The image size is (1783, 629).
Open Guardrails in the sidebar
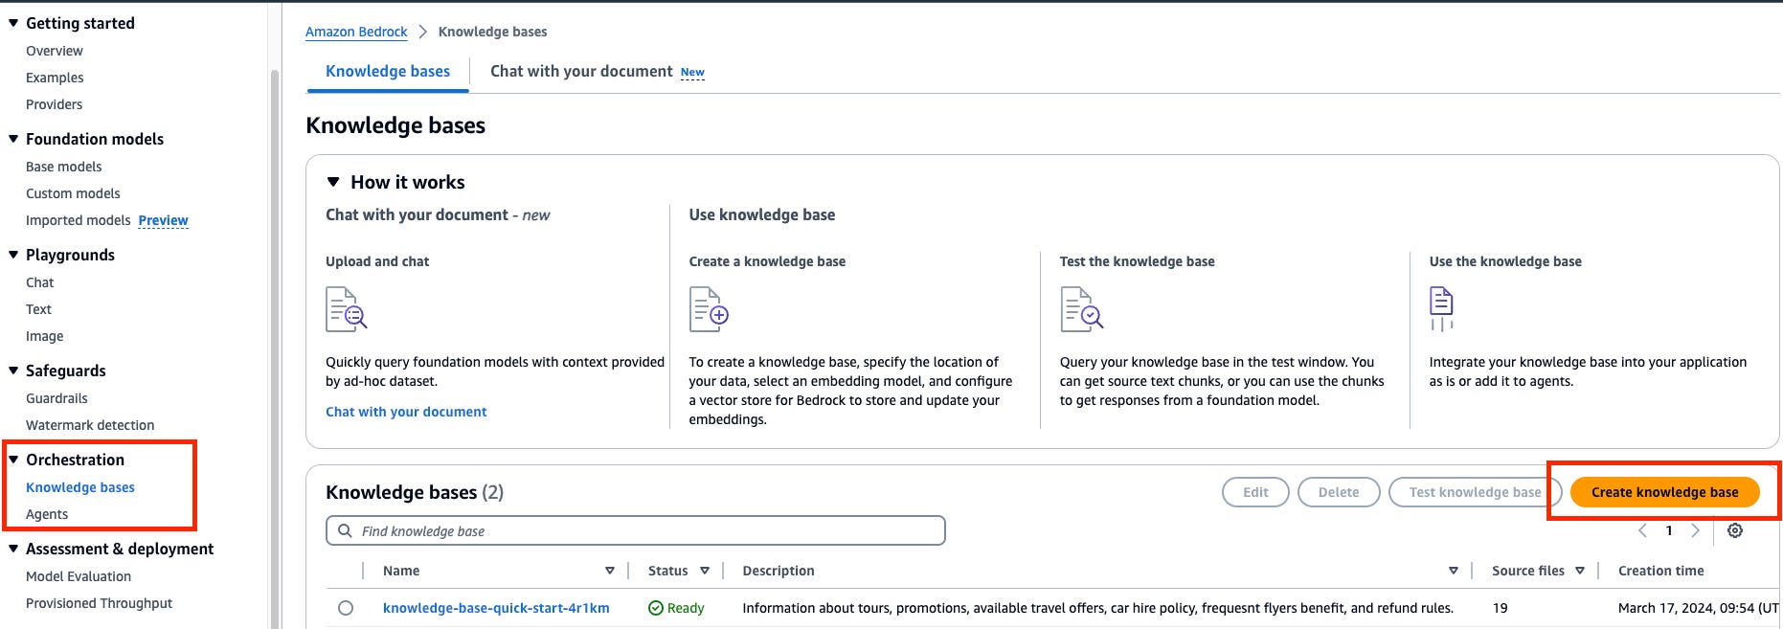(56, 398)
